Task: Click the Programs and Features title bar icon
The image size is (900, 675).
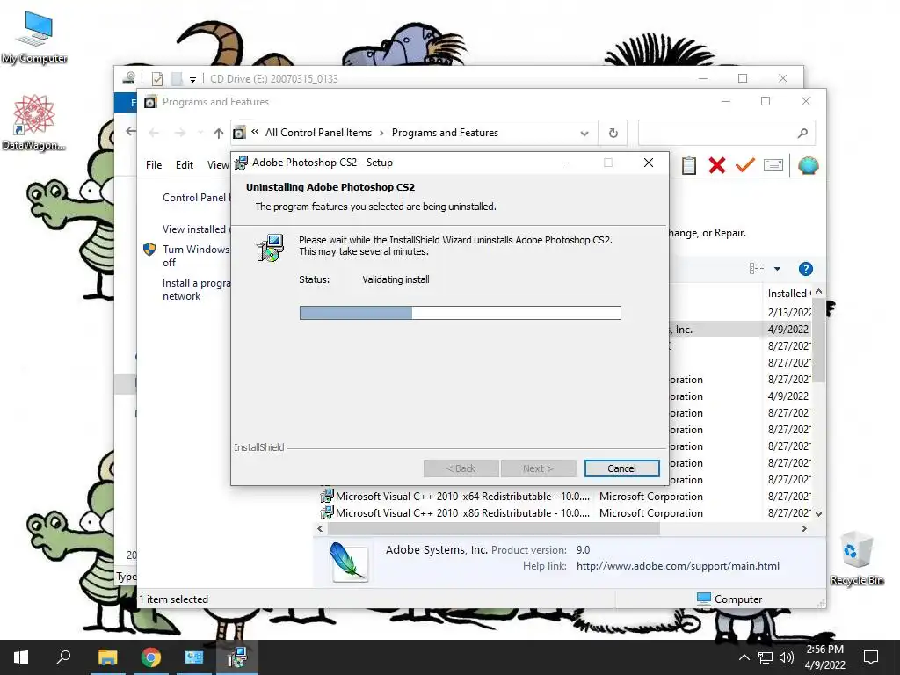Action: point(150,102)
